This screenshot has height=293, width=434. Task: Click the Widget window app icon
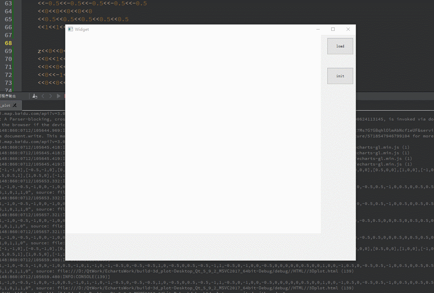[70, 29]
